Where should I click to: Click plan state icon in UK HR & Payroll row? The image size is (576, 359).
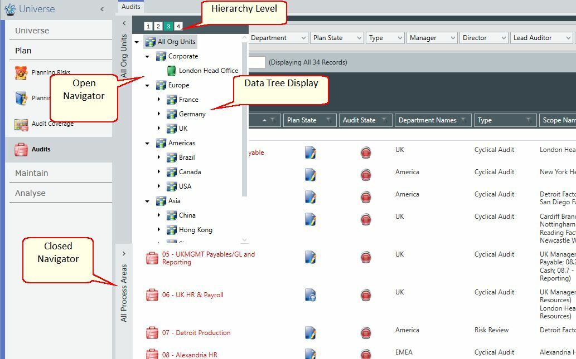point(311,295)
